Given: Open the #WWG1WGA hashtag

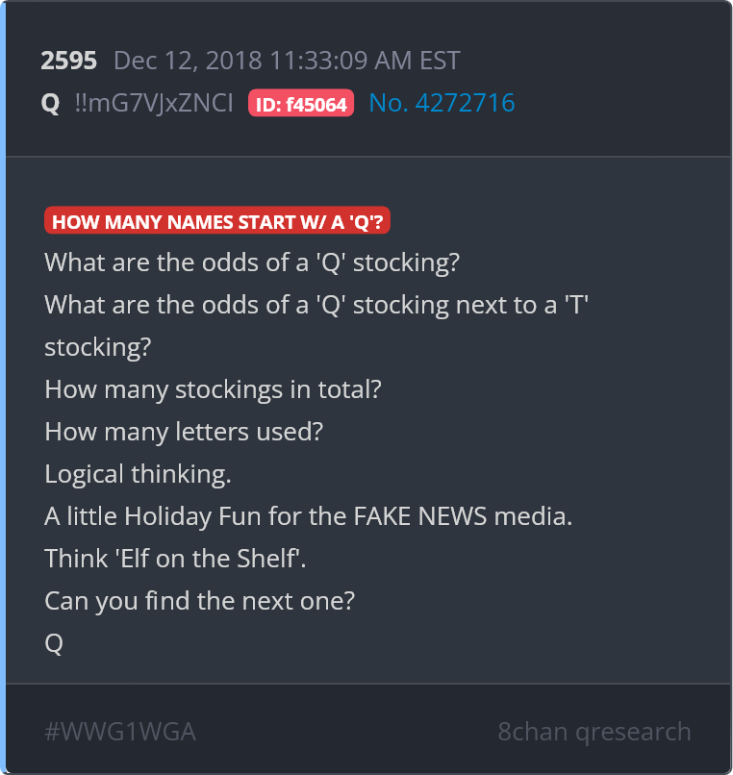Looking at the screenshot, I should (x=120, y=731).
